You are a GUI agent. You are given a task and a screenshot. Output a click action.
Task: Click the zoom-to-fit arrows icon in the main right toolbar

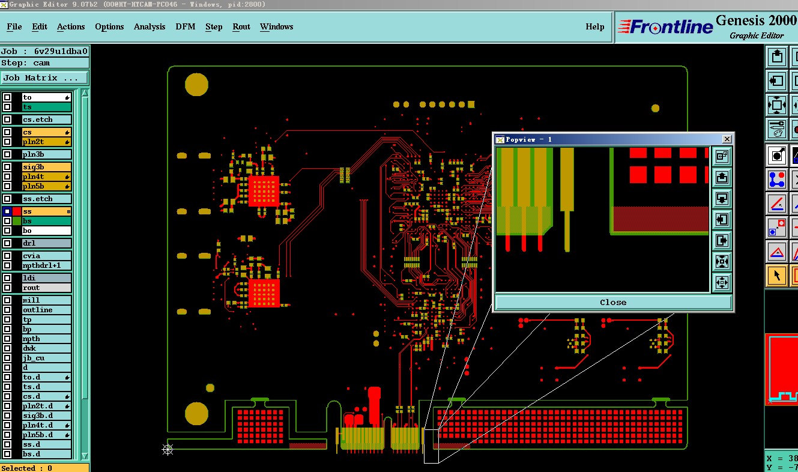(x=778, y=104)
